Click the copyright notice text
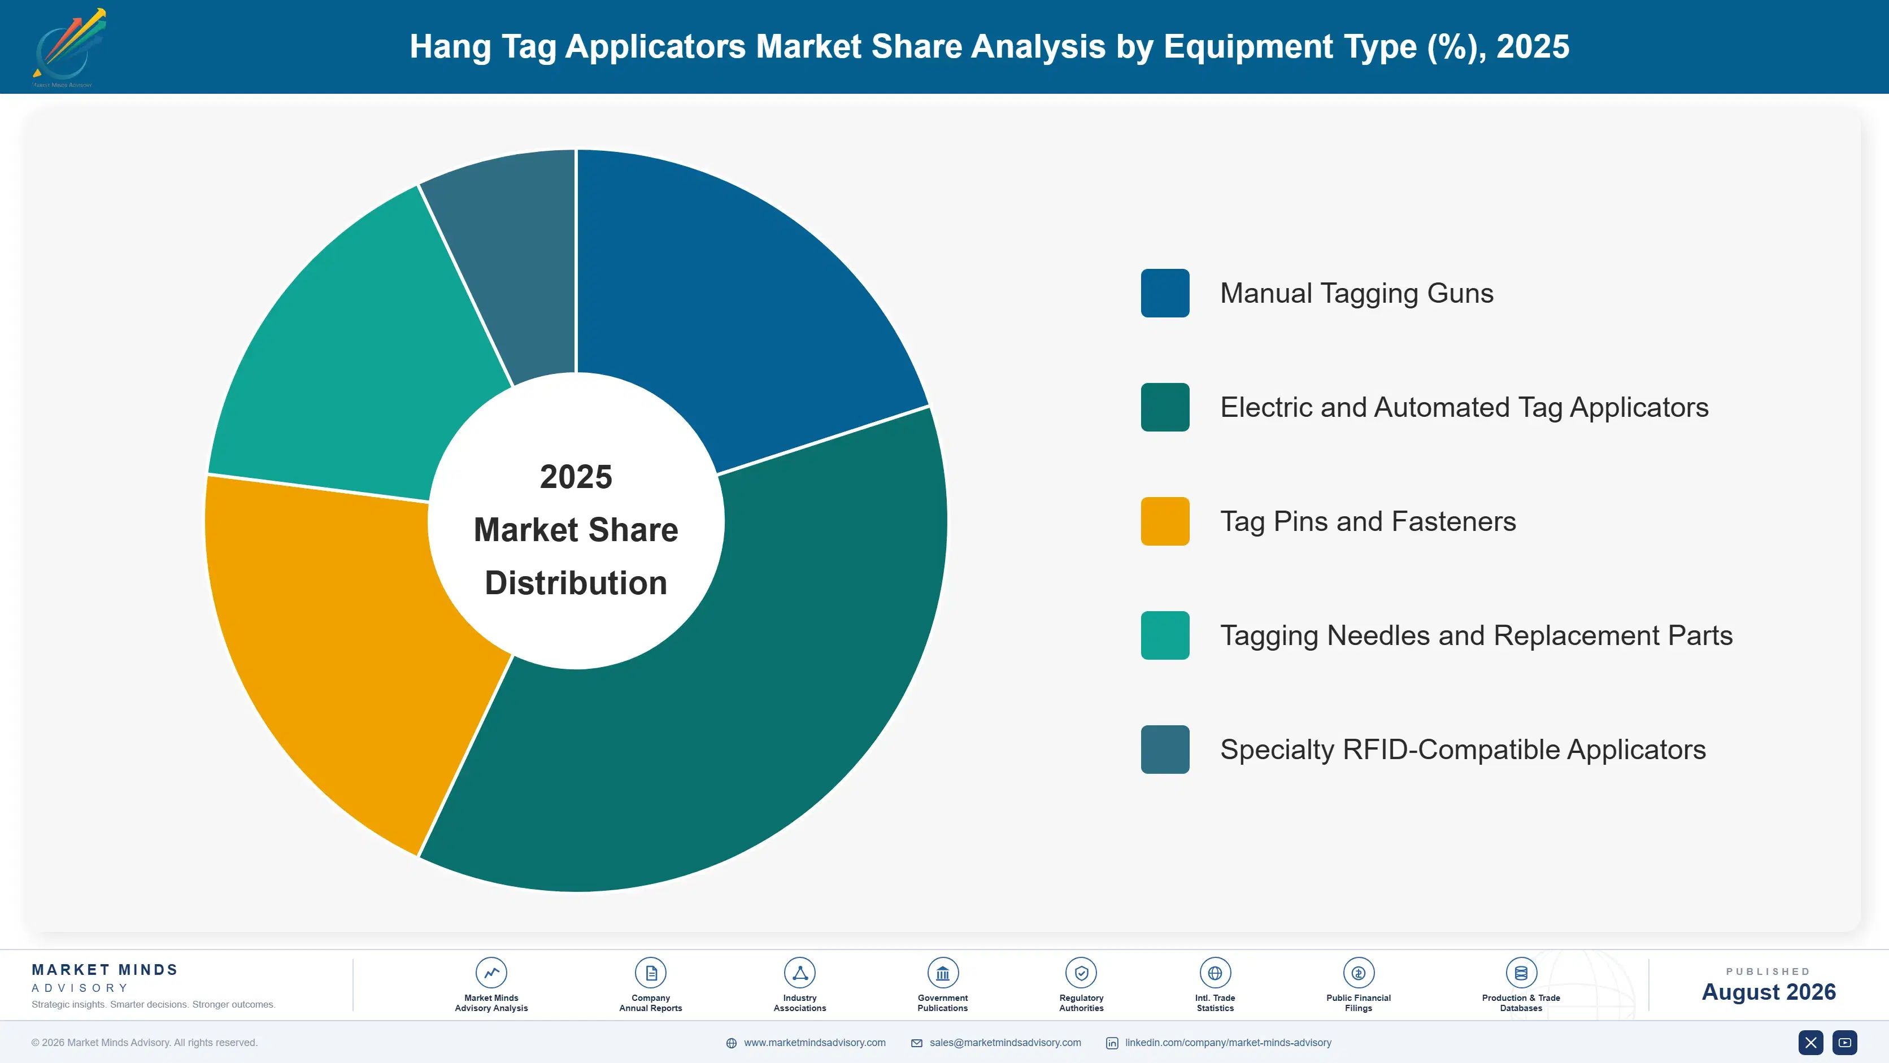The width and height of the screenshot is (1889, 1063). coord(145,1043)
